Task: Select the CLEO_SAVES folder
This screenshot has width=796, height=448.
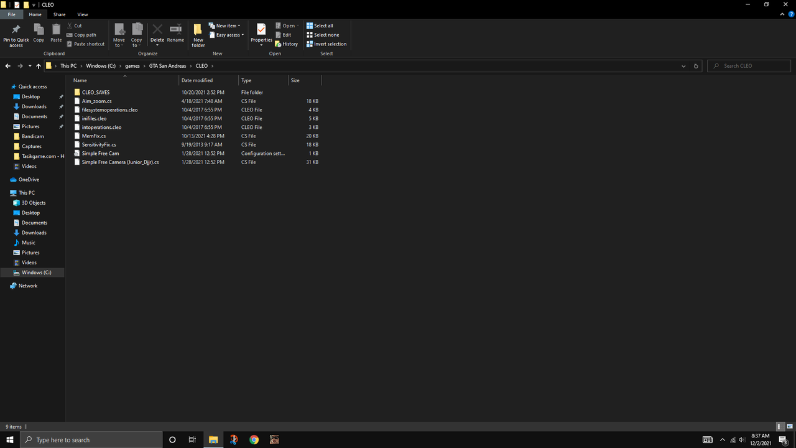Action: (x=96, y=92)
